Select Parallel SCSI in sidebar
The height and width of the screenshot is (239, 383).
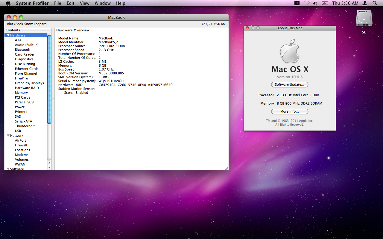[25, 102]
